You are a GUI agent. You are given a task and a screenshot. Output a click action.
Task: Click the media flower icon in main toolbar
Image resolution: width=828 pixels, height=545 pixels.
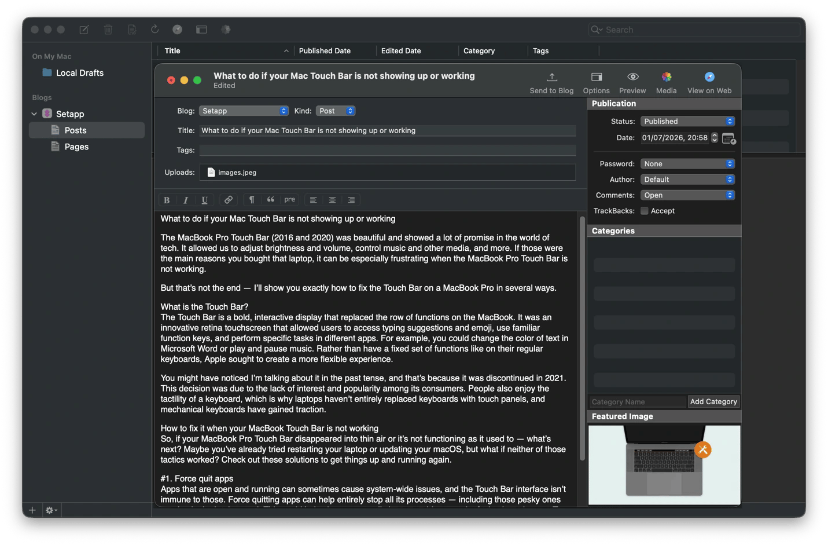coord(226,30)
